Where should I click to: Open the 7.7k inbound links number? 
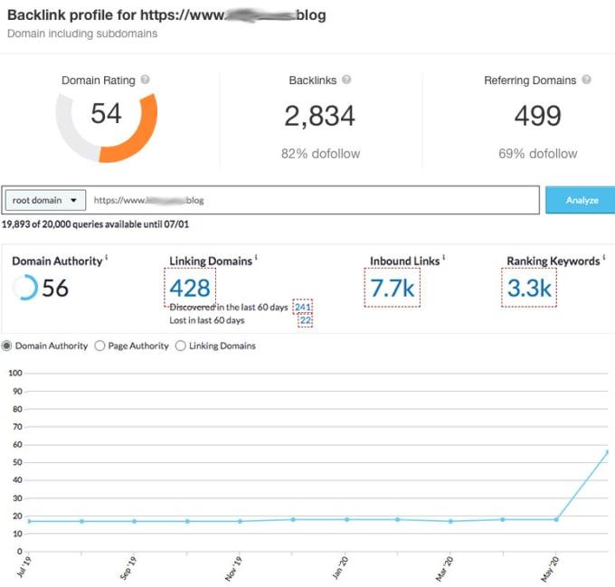point(392,289)
